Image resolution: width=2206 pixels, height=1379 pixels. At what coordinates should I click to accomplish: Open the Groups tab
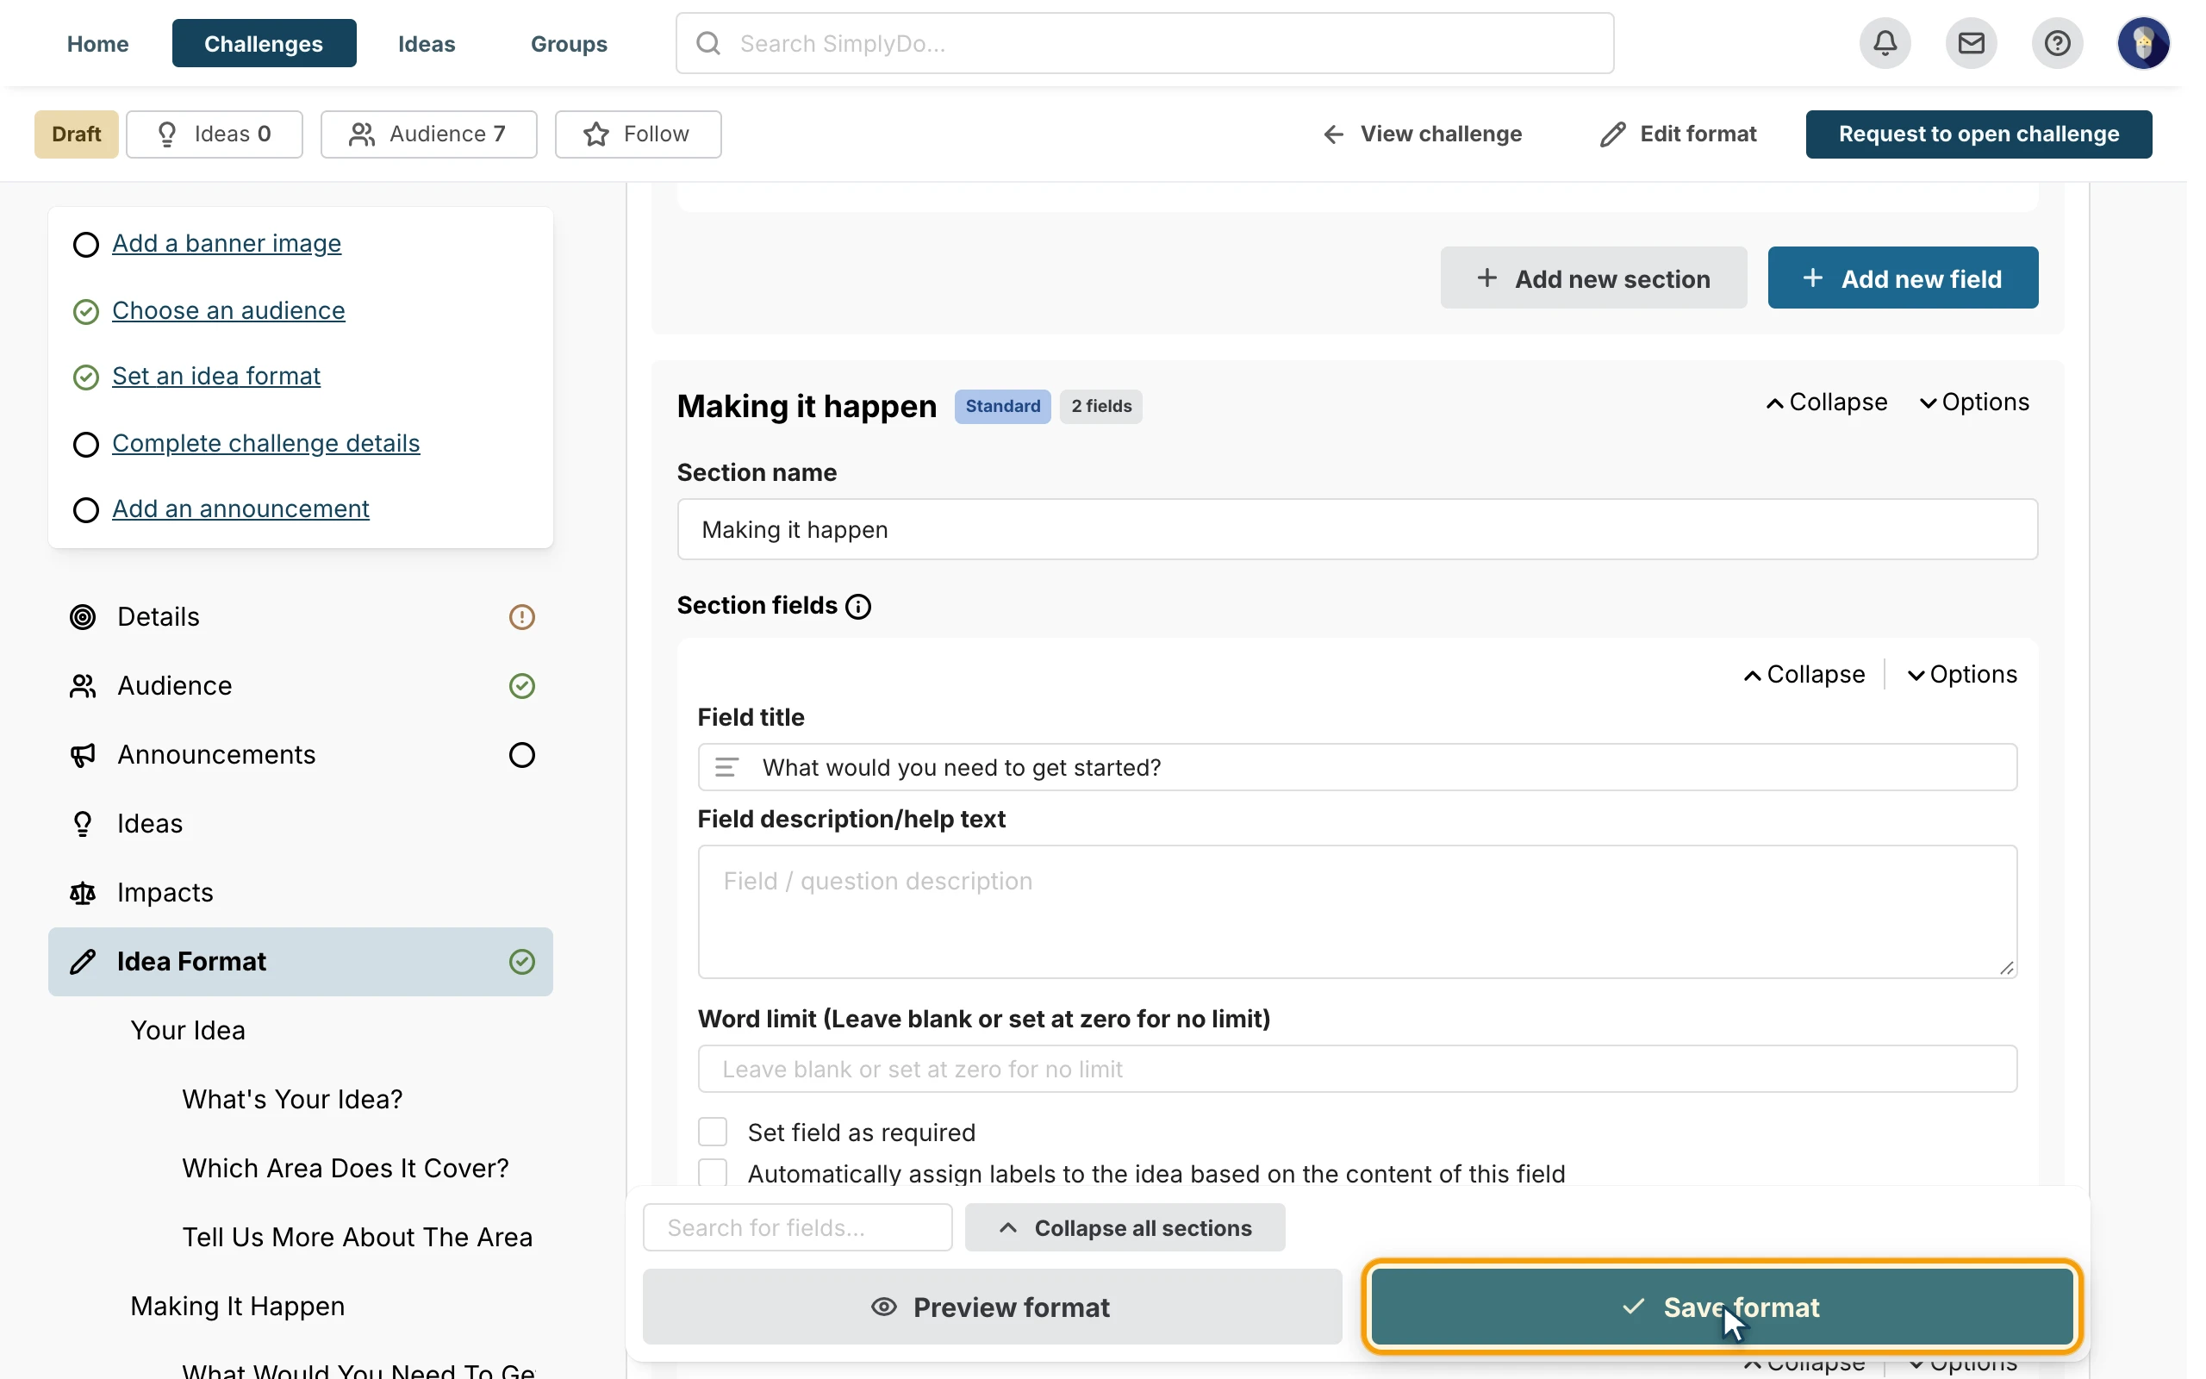point(569,43)
